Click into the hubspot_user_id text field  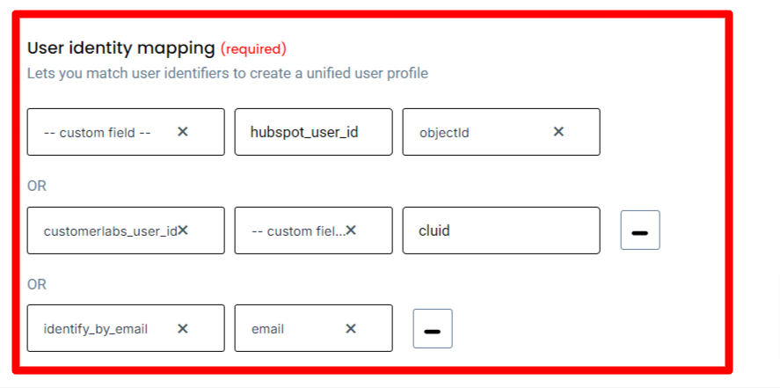click(x=313, y=132)
